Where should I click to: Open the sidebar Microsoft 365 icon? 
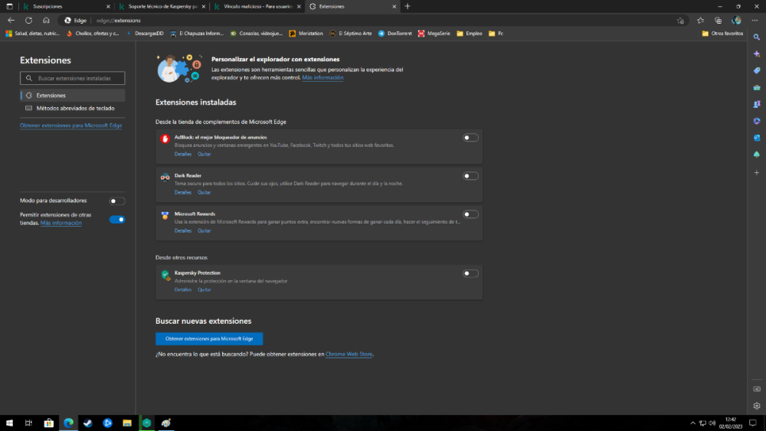tap(757, 120)
